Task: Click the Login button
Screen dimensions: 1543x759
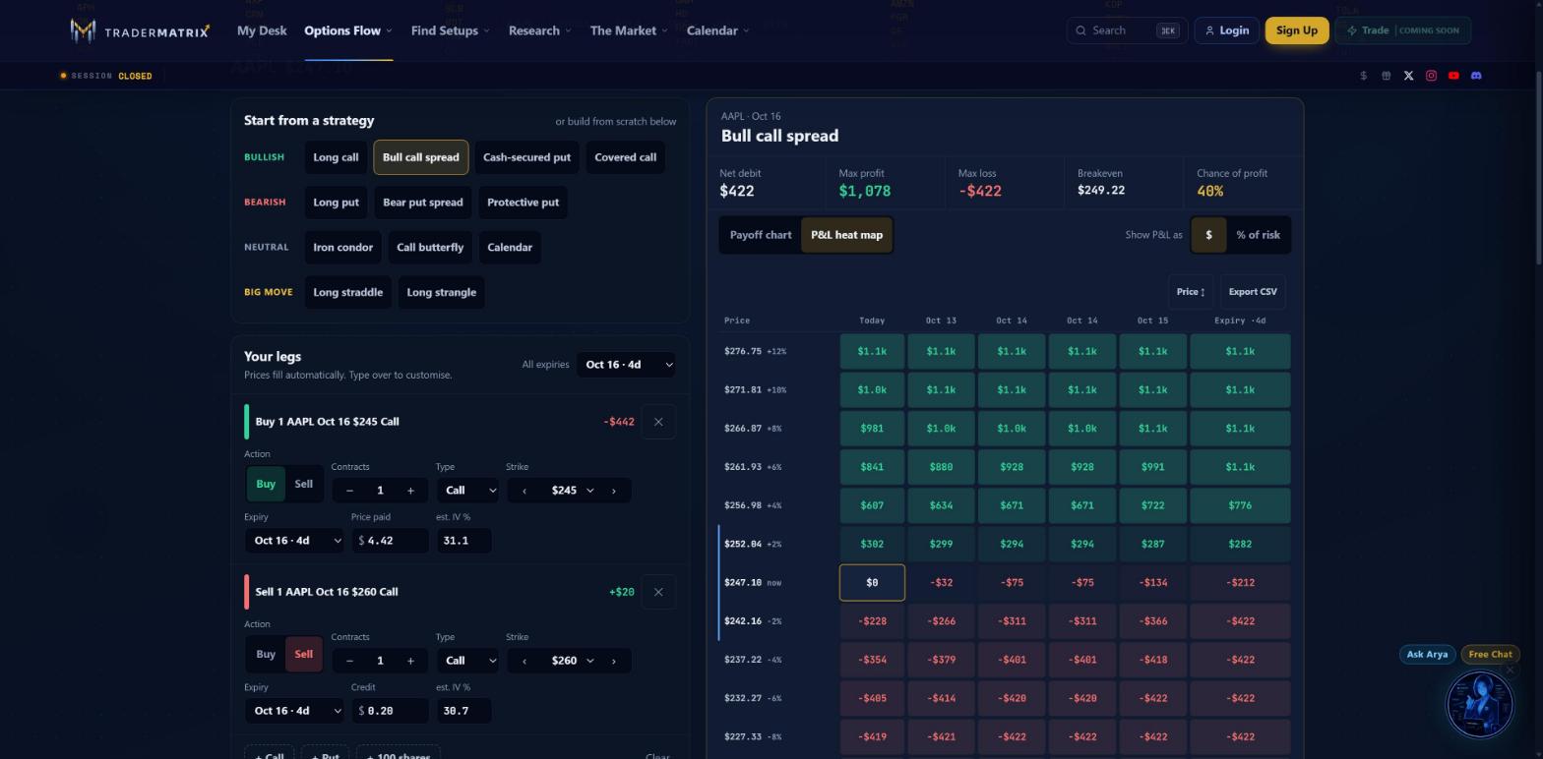Action: pos(1227,30)
